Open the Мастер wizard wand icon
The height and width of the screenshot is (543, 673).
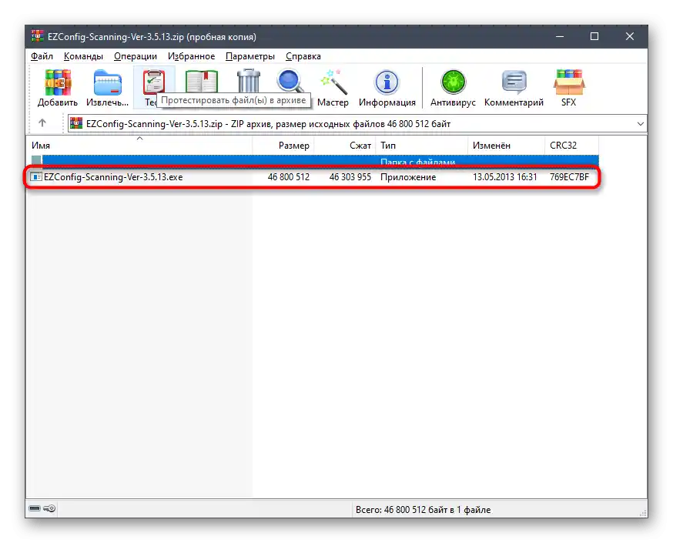point(333,82)
